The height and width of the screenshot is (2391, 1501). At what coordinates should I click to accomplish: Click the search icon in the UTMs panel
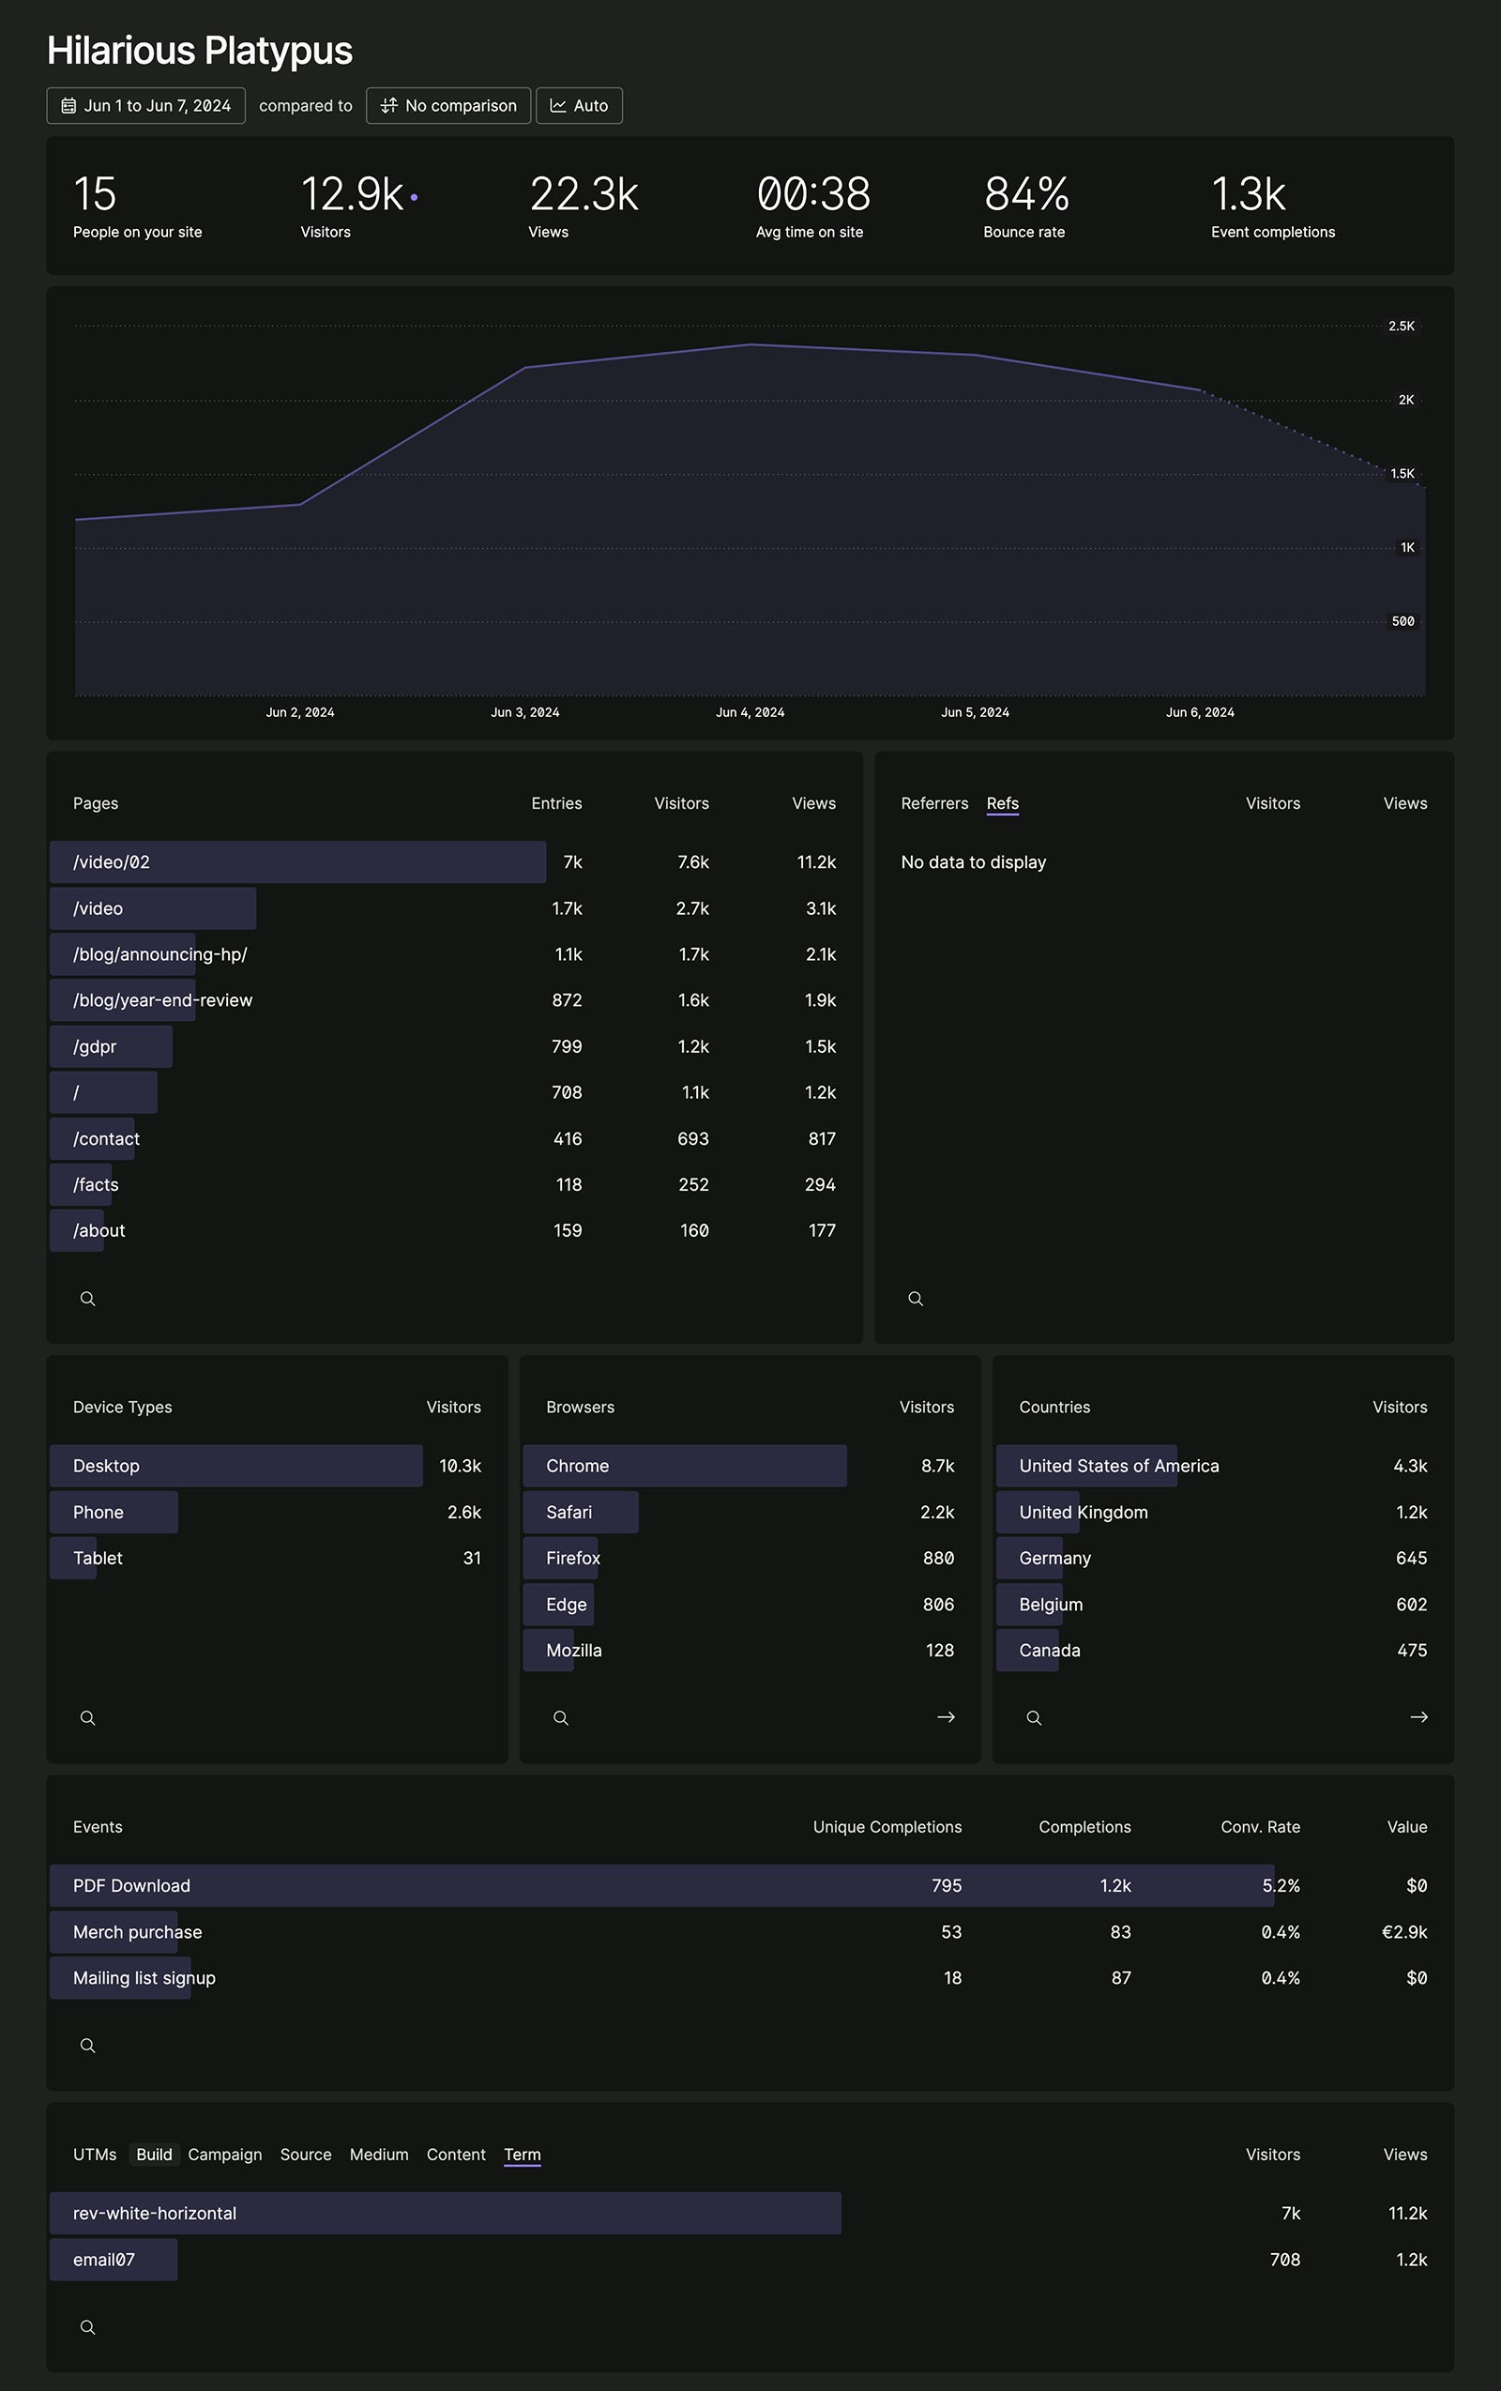[87, 2326]
